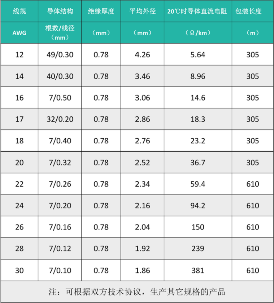Select the Ω/km unit cell
The height and width of the screenshot is (303, 274).
[198, 33]
